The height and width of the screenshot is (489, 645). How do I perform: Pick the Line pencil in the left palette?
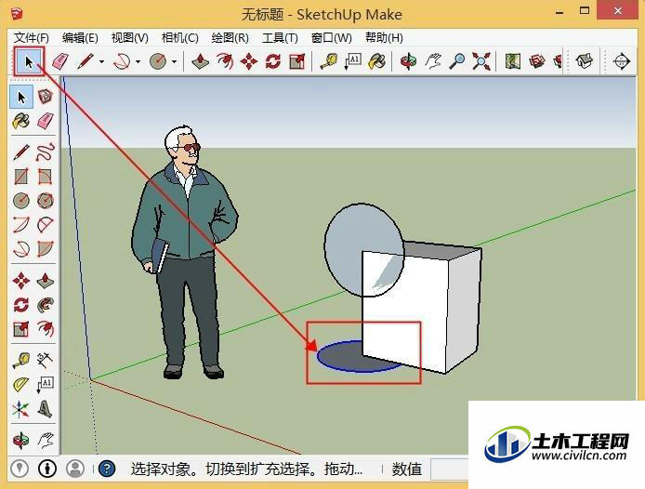(21, 152)
